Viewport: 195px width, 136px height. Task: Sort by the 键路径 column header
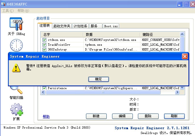pyautogui.click(x=160, y=34)
